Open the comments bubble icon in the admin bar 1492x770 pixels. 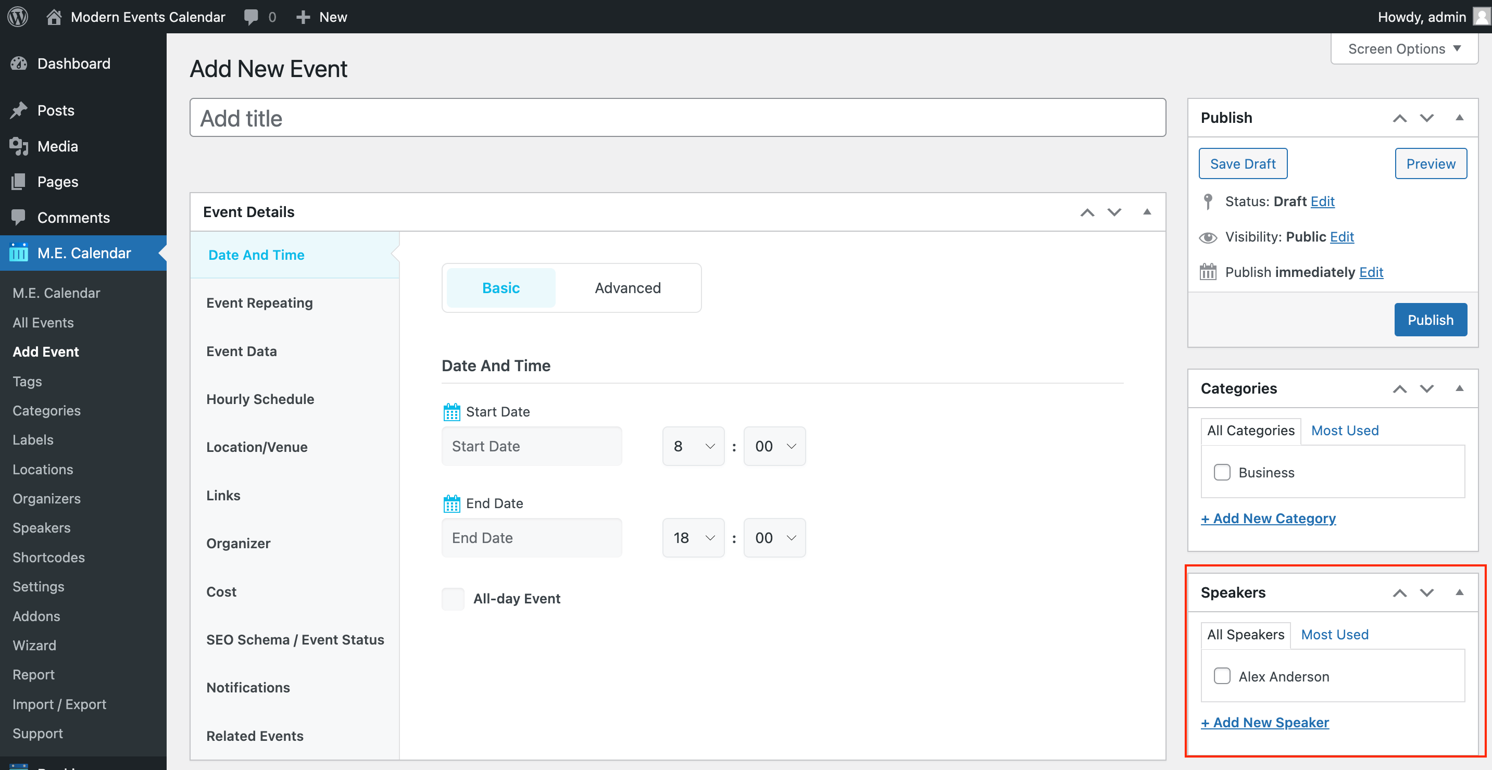[x=251, y=16]
